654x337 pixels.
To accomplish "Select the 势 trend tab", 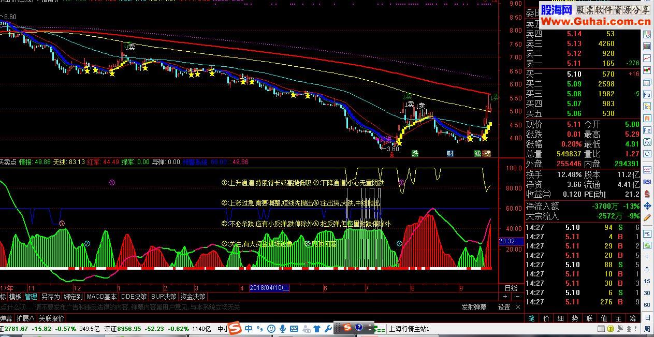I will tap(575, 318).
